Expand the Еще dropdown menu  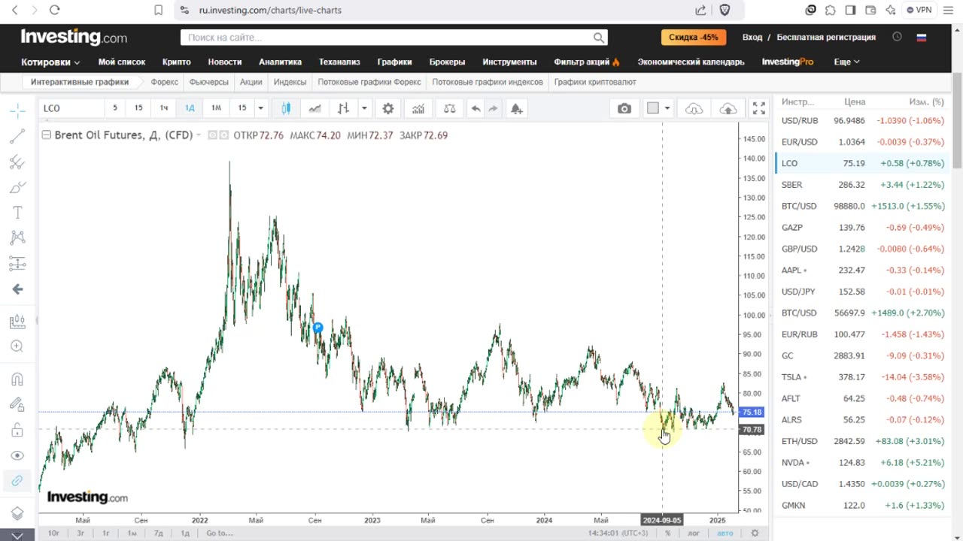(x=846, y=62)
